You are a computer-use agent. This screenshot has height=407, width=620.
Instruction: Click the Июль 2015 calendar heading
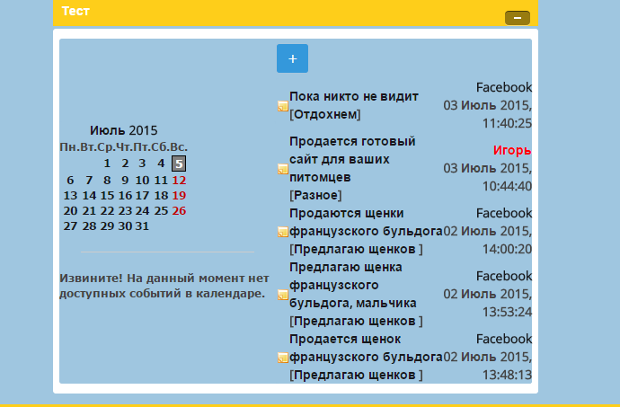123,130
